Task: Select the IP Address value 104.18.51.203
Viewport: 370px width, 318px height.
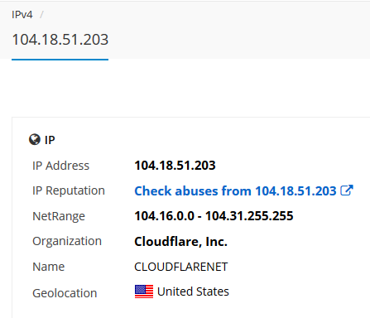Action: 175,166
